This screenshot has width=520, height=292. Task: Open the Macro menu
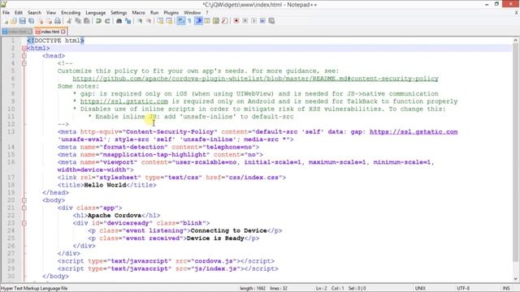coord(139,13)
